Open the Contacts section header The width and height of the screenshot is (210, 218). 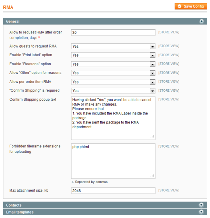(105, 205)
